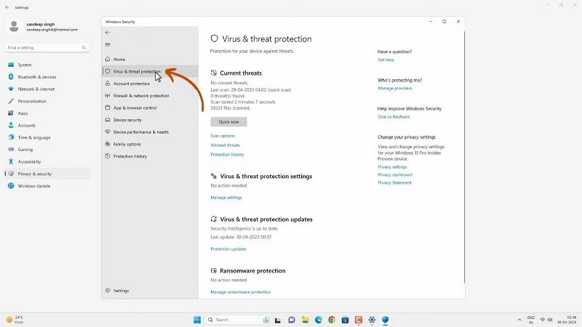
Task: Click Give us feedback link
Action: pyautogui.click(x=394, y=117)
